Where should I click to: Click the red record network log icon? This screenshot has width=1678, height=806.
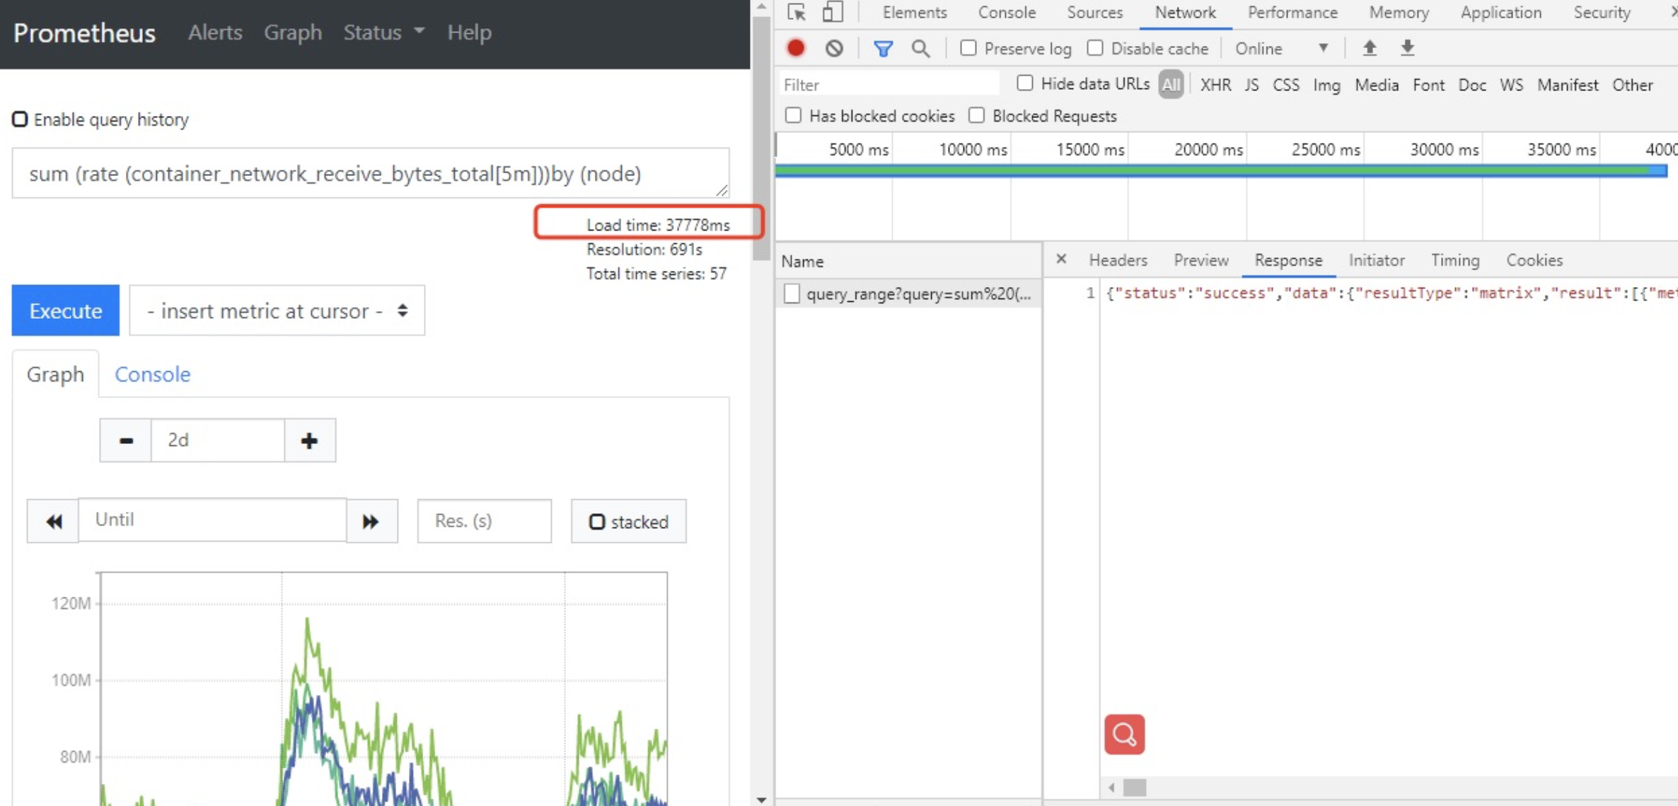click(x=796, y=48)
